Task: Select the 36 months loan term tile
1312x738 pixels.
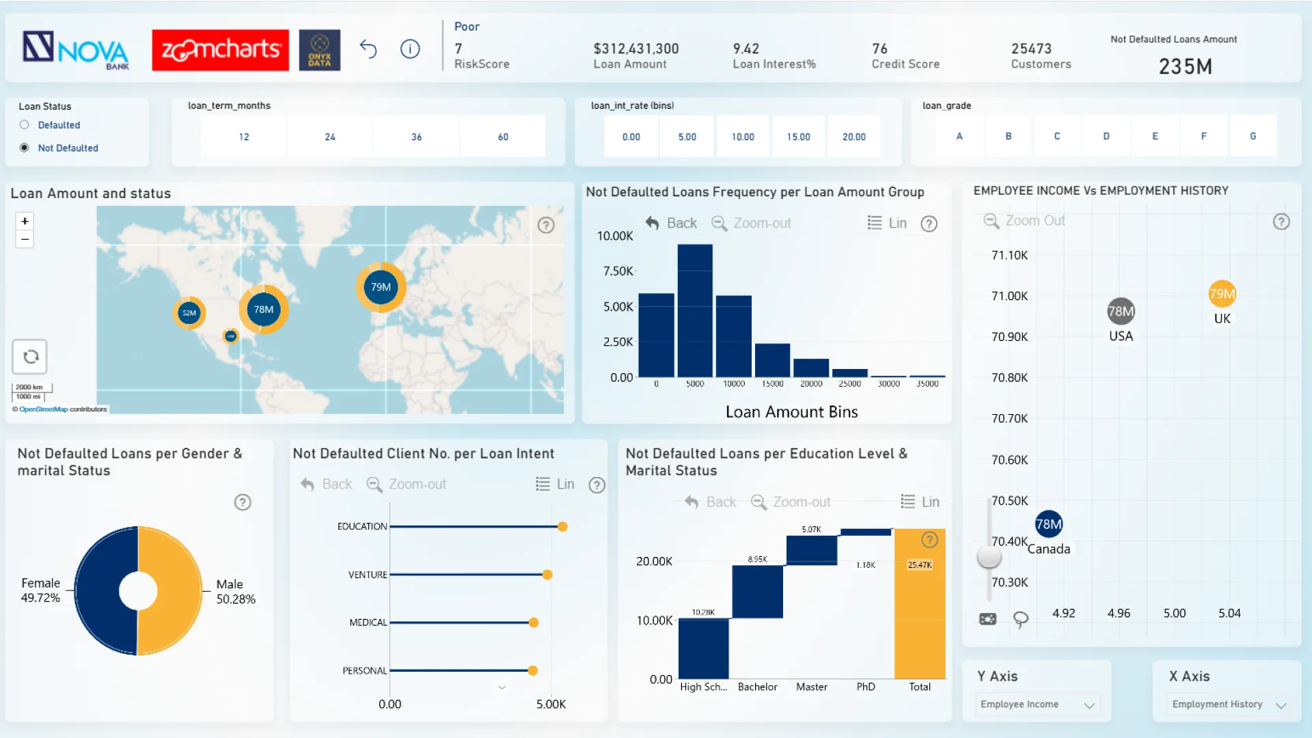Action: click(x=416, y=137)
